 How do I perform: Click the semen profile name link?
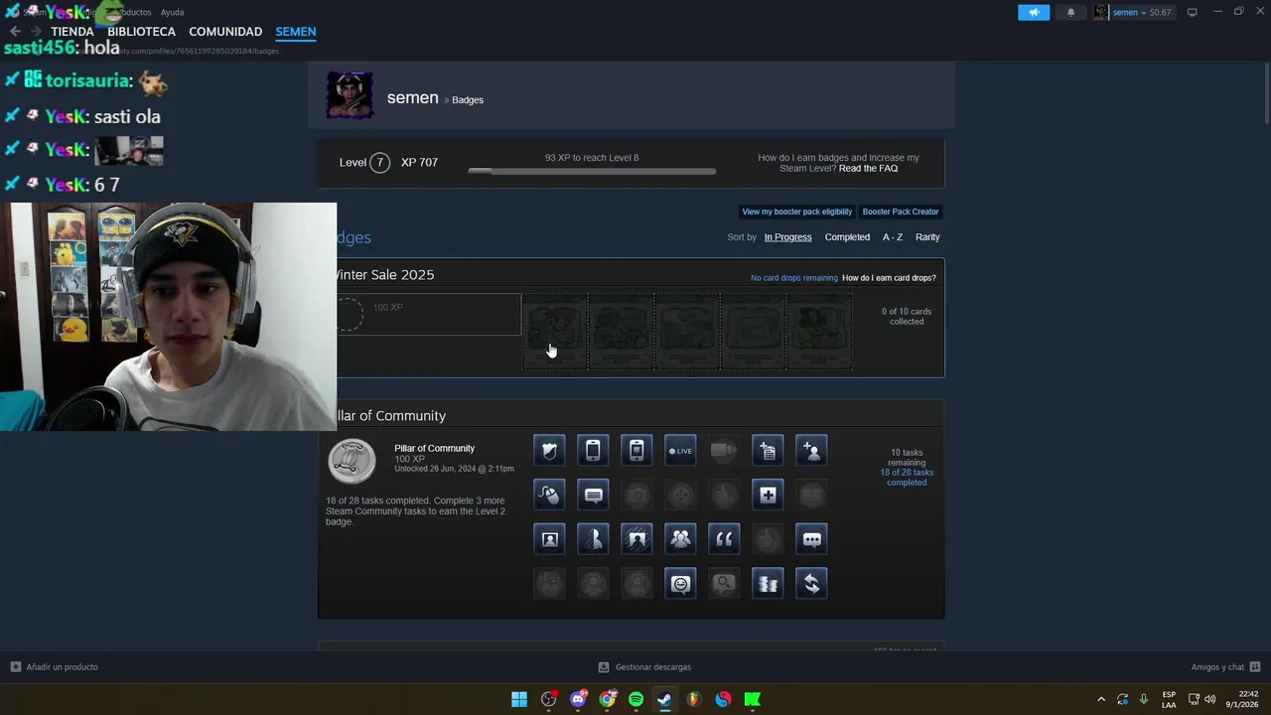point(412,97)
